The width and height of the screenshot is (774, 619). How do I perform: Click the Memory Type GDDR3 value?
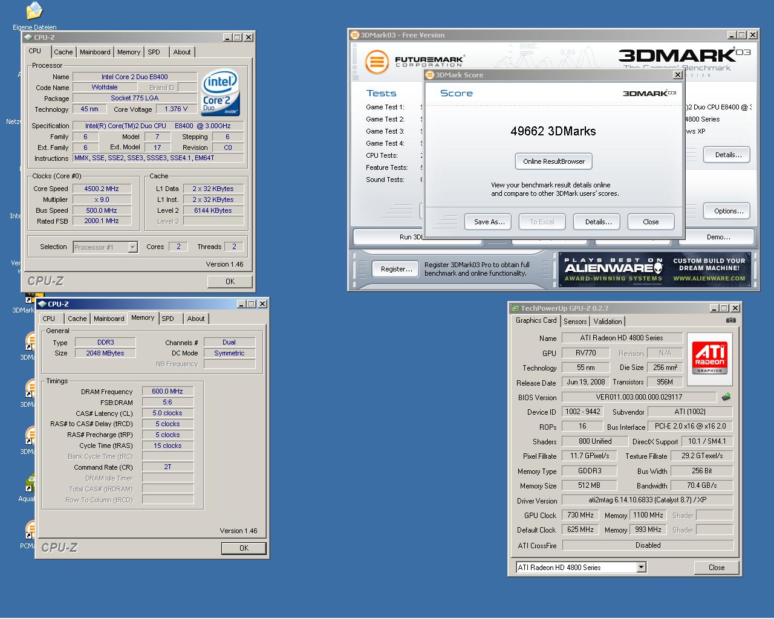(x=589, y=471)
